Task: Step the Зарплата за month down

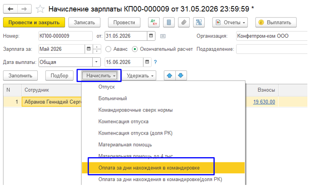Action: (x=97, y=51)
